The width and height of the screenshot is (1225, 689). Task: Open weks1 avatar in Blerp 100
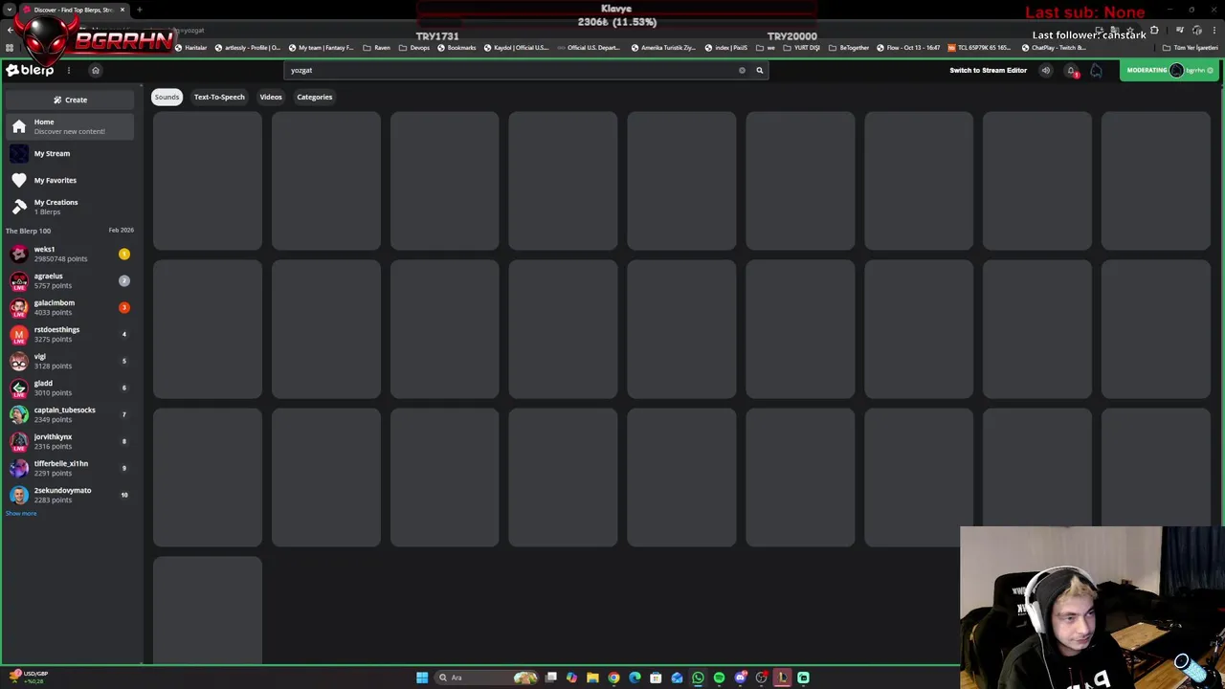pos(19,254)
